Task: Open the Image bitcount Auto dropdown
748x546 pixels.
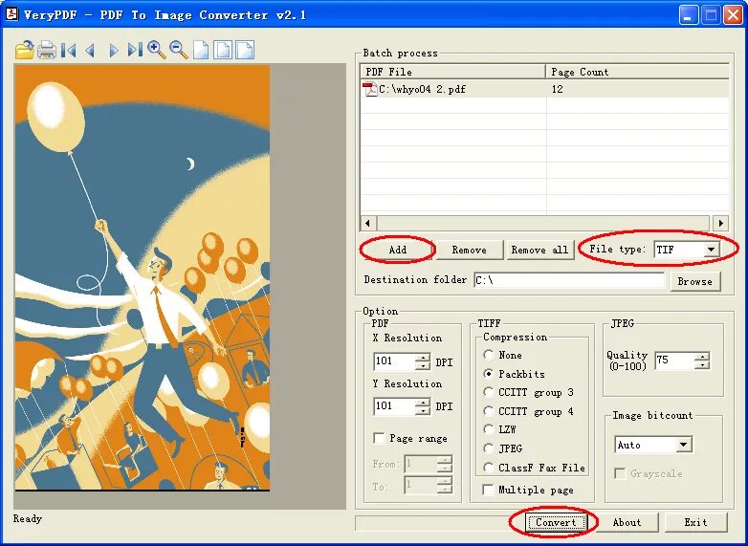Action: 683,445
